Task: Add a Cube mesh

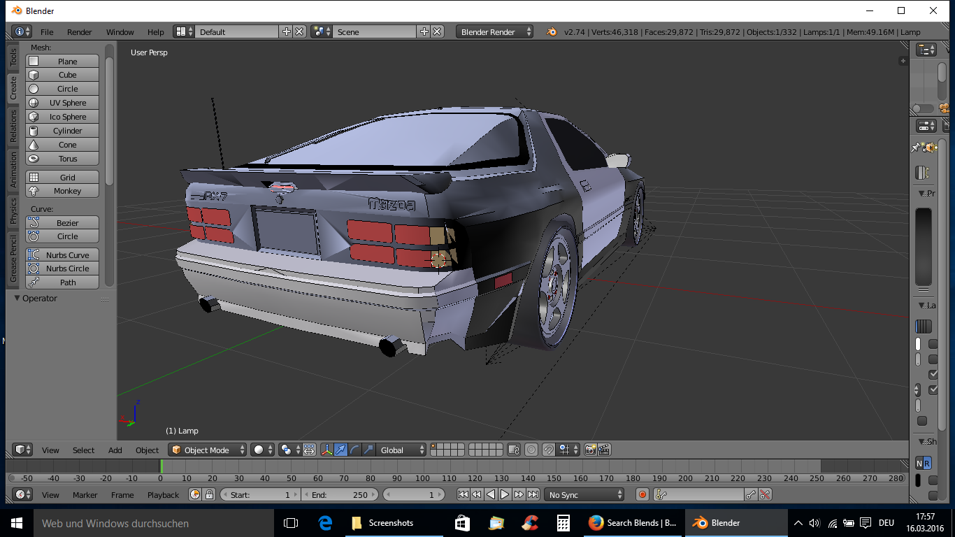Action: tap(62, 75)
